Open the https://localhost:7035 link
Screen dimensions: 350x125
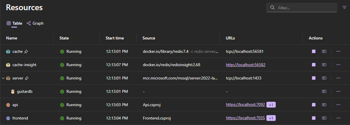tap(246, 118)
